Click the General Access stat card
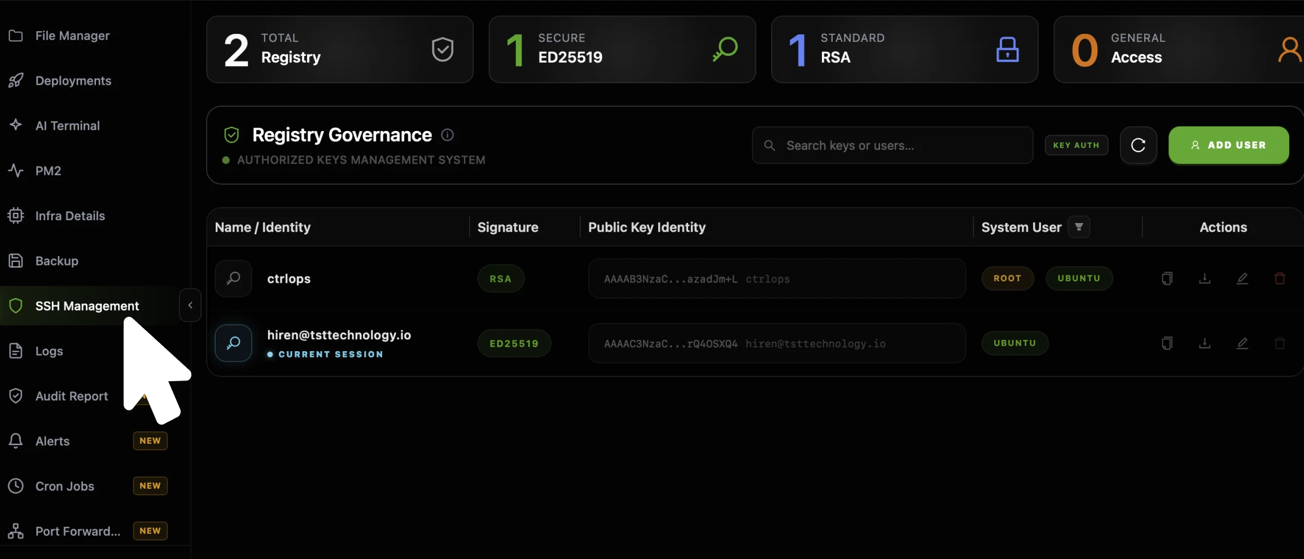The height and width of the screenshot is (559, 1304). click(1179, 49)
